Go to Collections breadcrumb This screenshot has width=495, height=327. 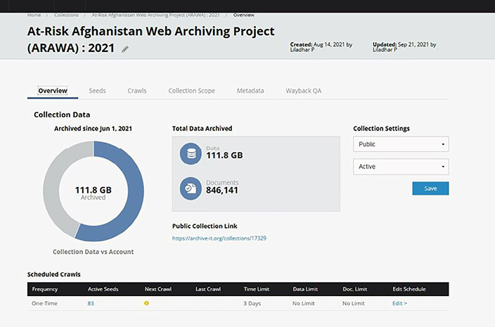point(66,15)
